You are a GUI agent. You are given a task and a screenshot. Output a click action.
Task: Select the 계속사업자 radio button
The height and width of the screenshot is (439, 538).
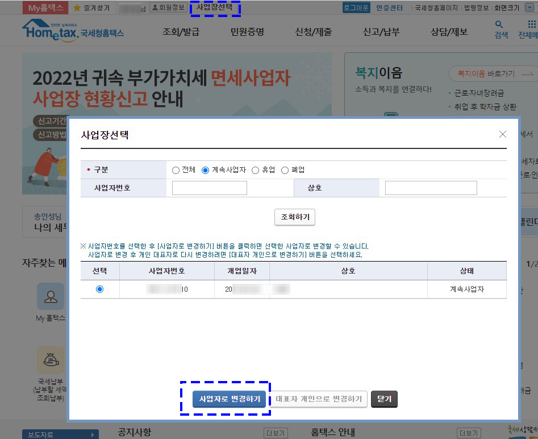tap(205, 171)
